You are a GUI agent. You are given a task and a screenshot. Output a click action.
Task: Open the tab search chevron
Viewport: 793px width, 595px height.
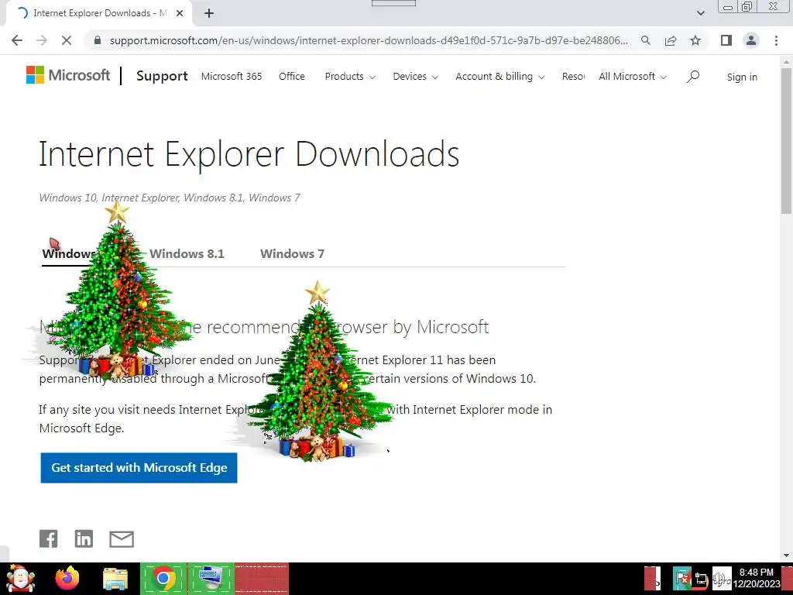click(x=700, y=13)
